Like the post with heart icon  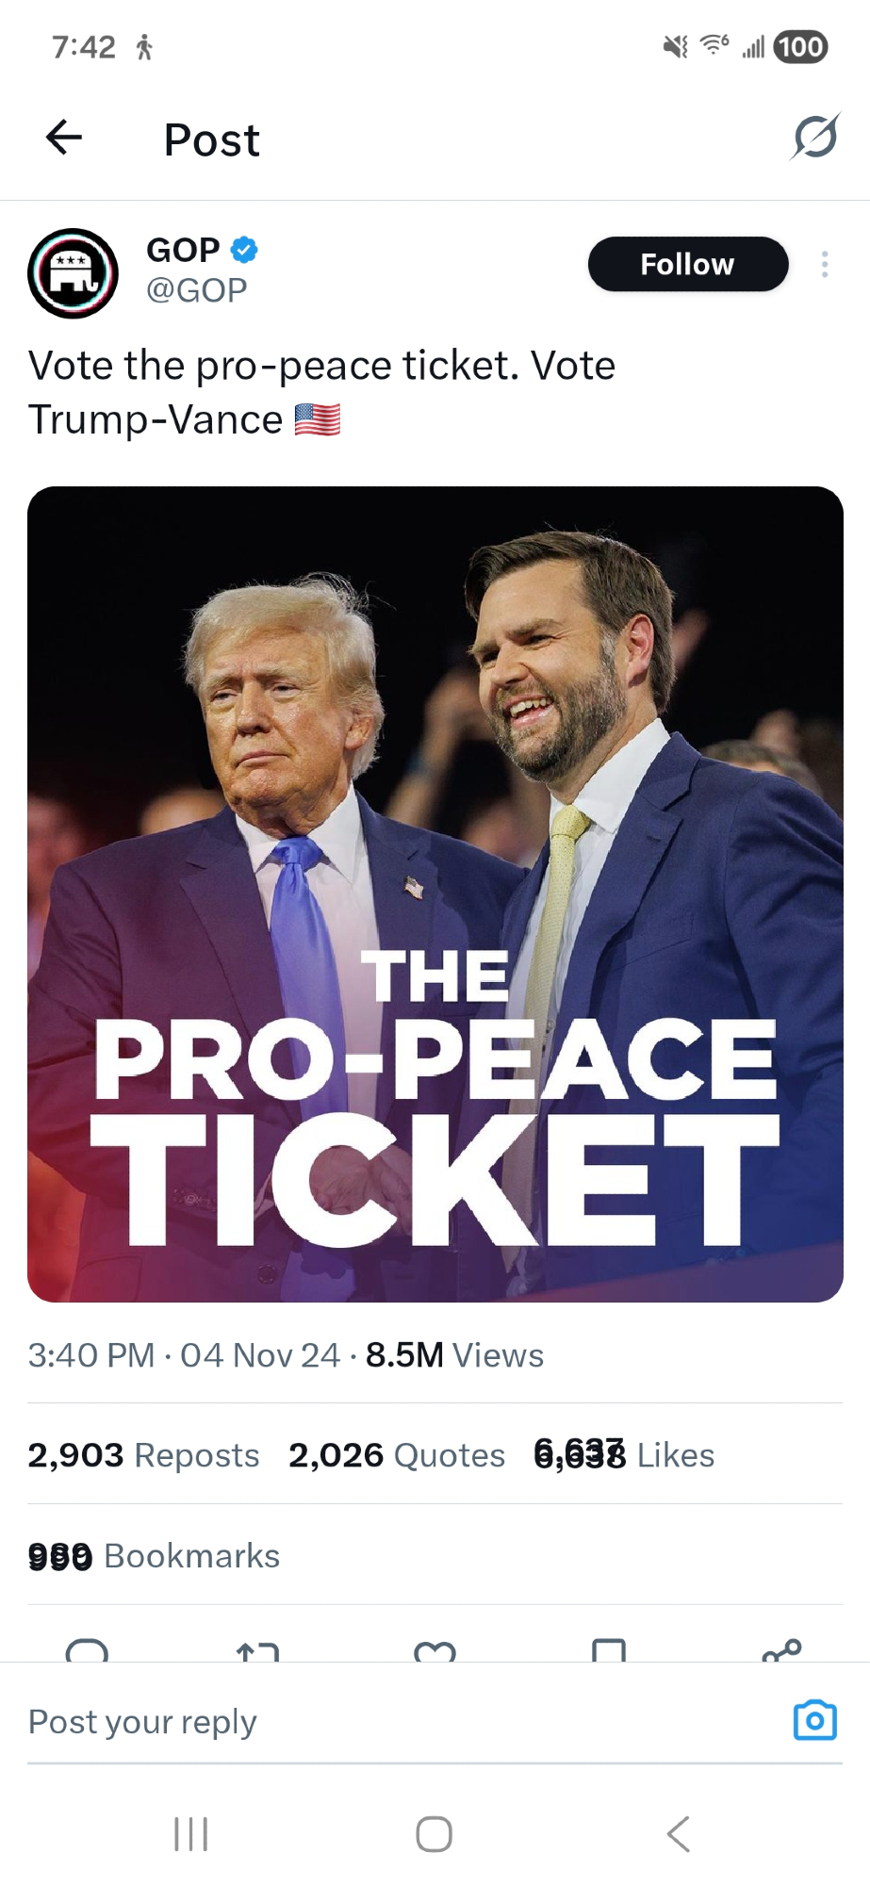[435, 1651]
